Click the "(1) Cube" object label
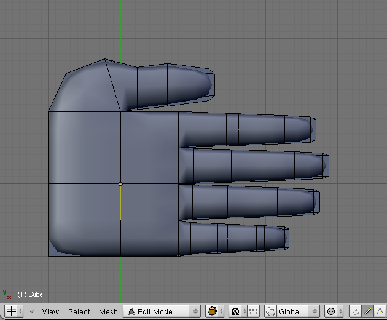Viewport: 387px width, 320px height. tap(30, 294)
